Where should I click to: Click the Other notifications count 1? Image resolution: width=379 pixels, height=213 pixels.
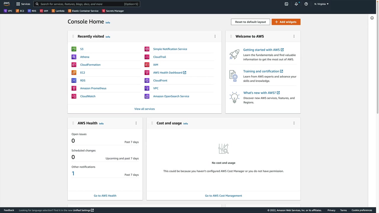73,173
